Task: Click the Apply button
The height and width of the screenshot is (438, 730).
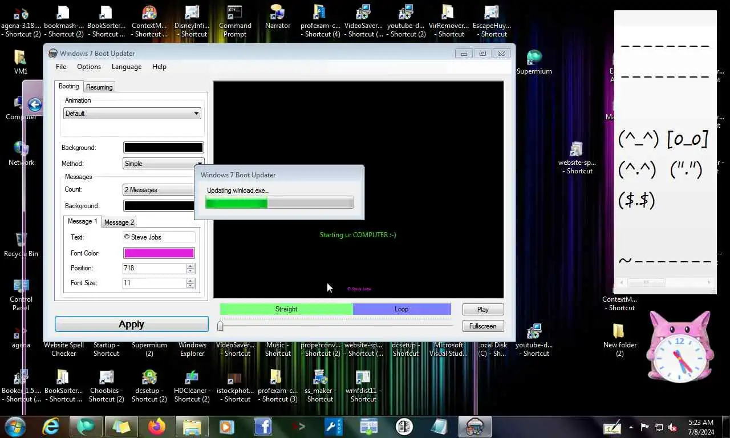Action: point(132,324)
